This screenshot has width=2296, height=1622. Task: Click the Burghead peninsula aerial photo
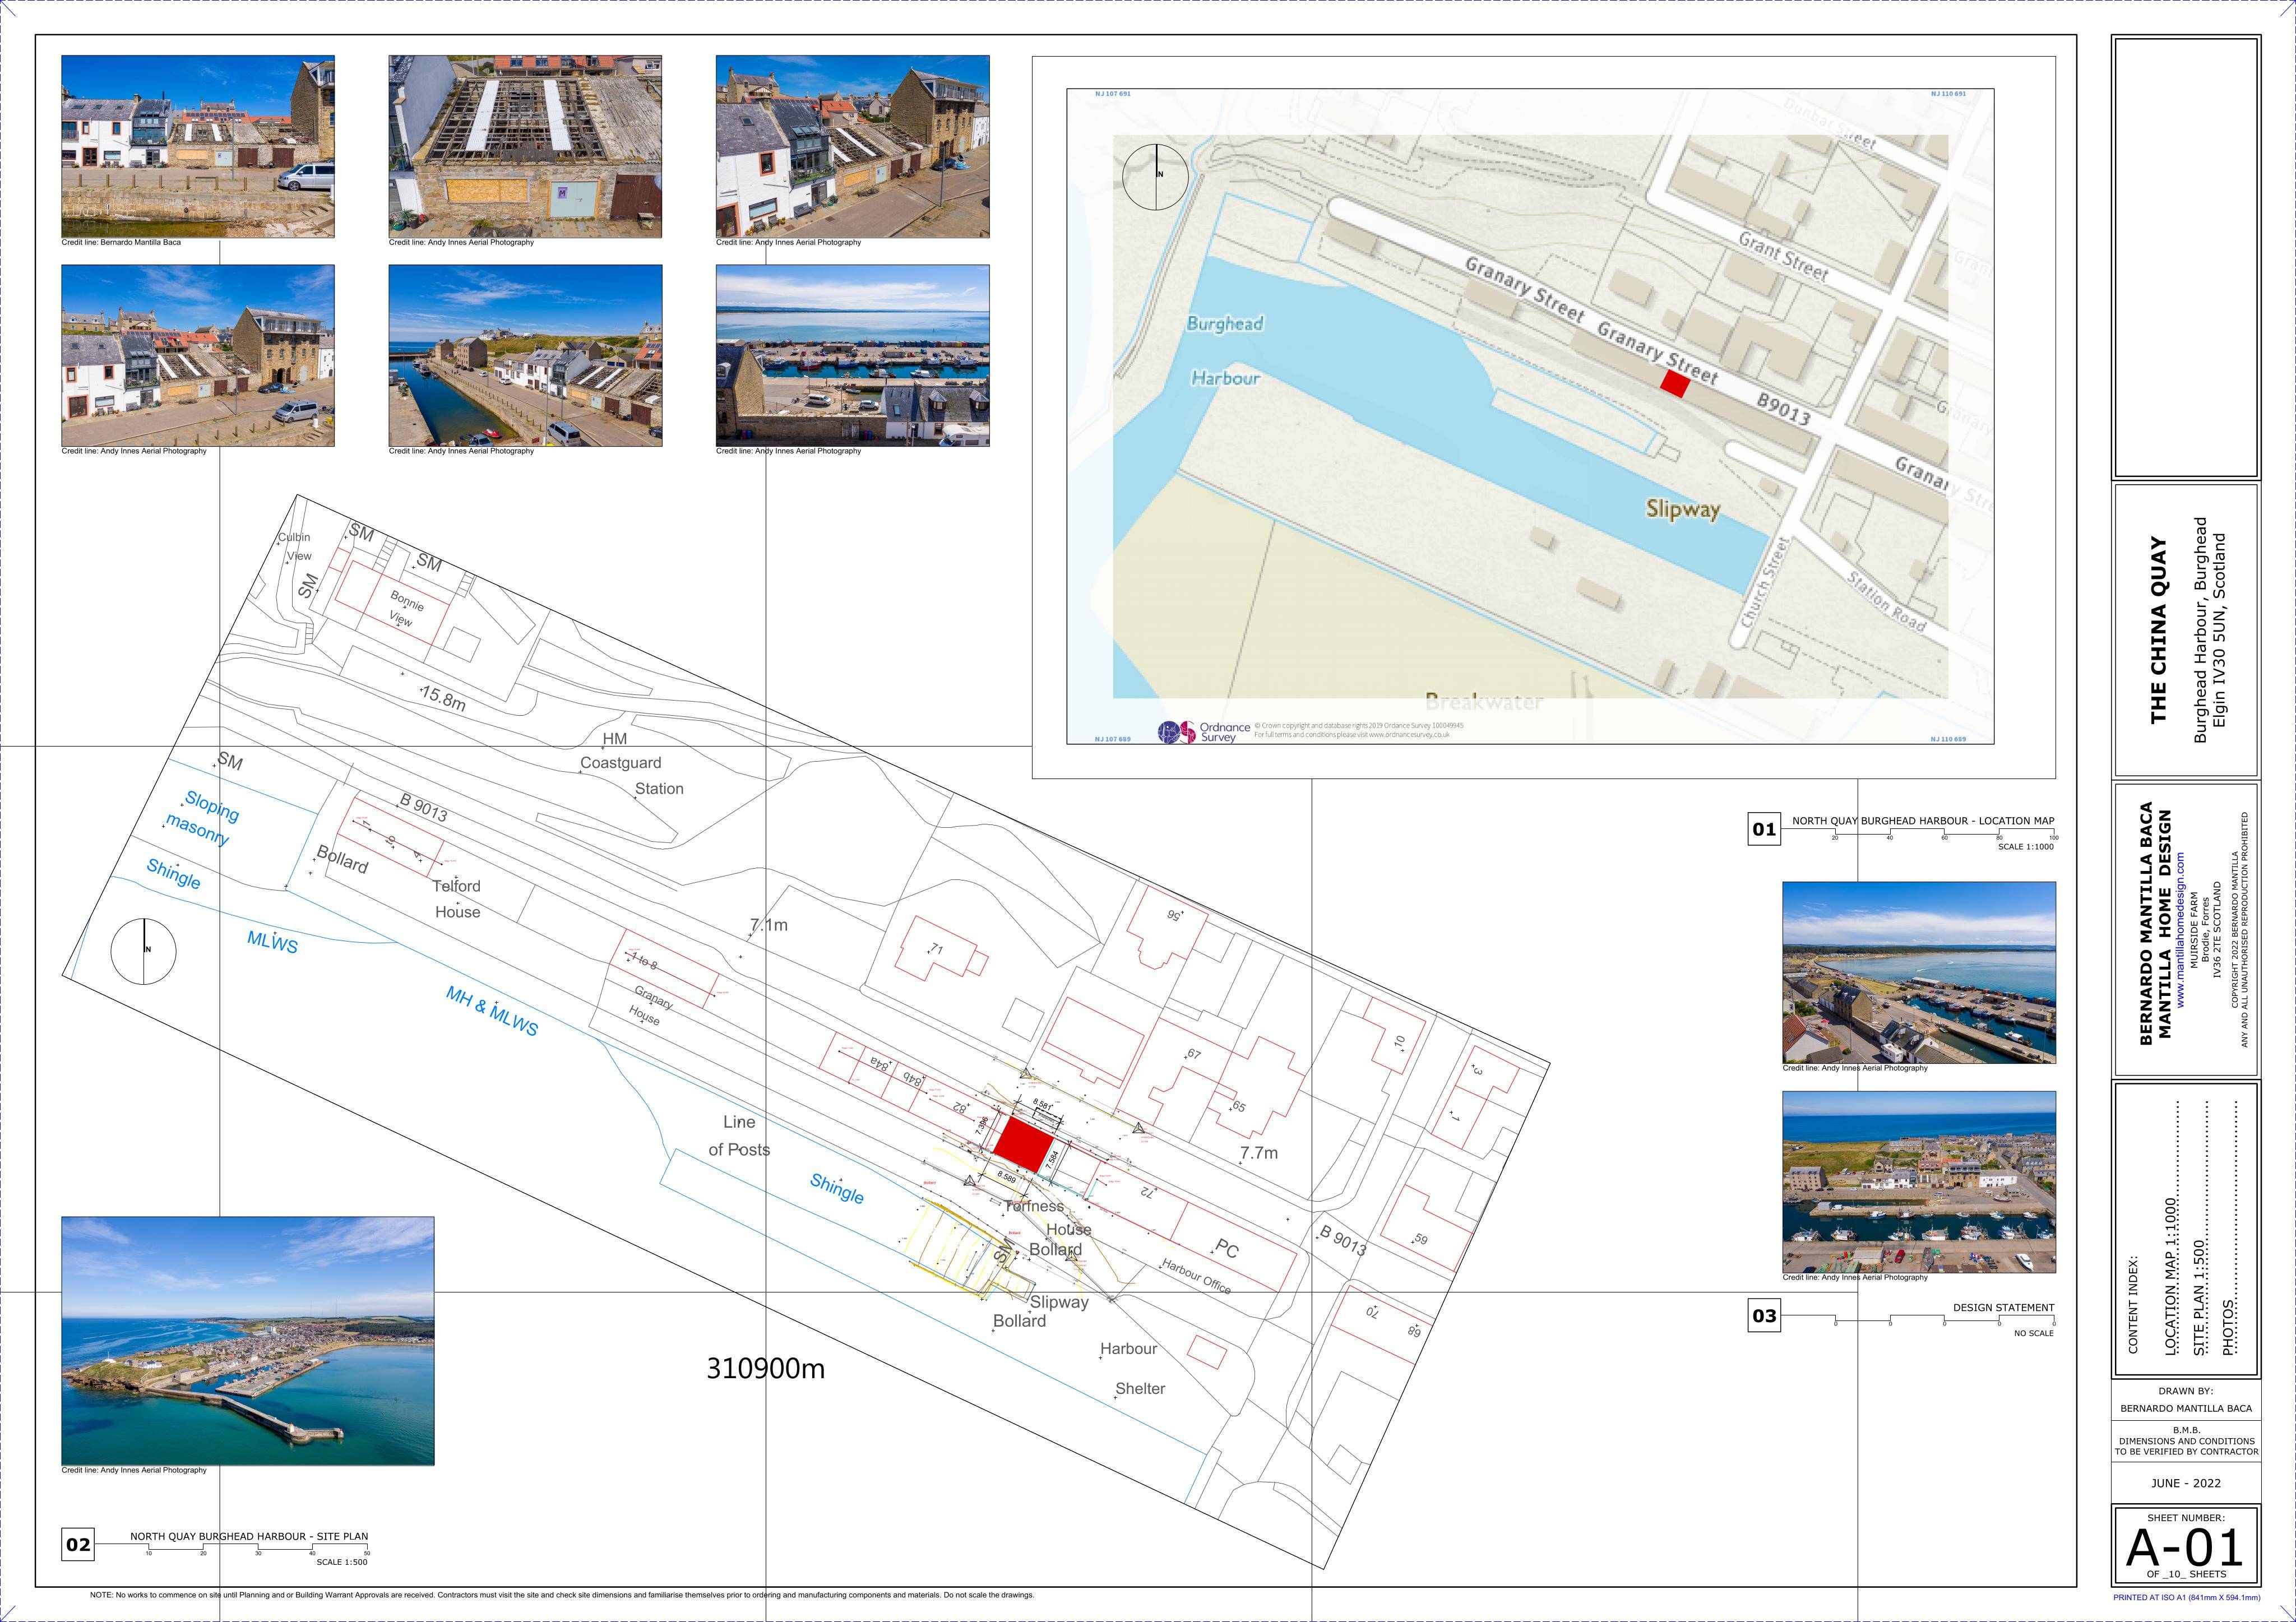(248, 1341)
